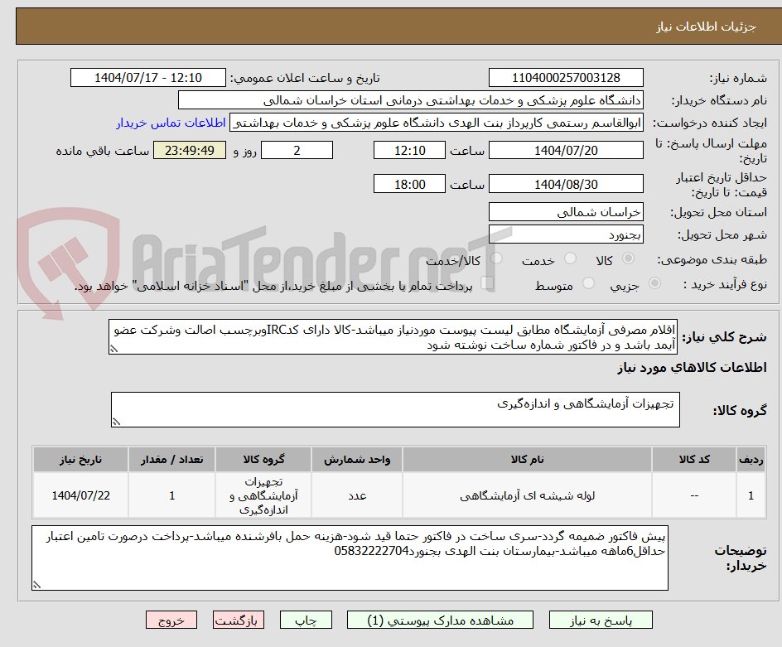782x647 pixels.
Task: Click the تاریخ اعلان عمومی date field
Action: pos(147,77)
